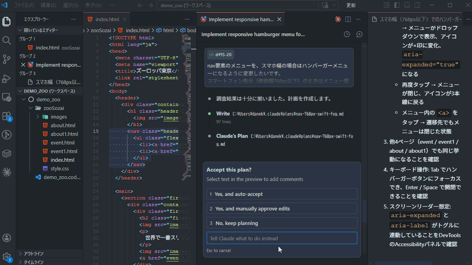
Task: Open the Manage settings gear
Action: [x=7, y=257]
